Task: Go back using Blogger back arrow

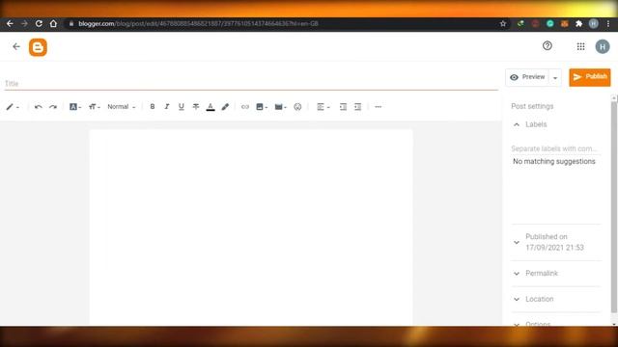Action: tap(16, 46)
